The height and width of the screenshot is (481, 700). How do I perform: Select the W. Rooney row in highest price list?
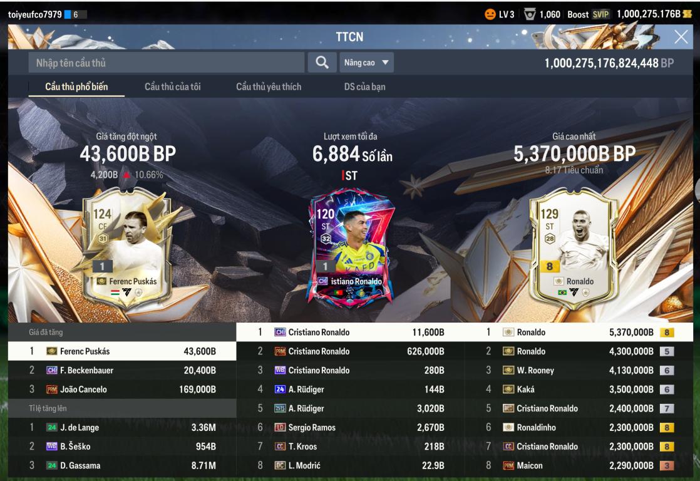click(x=579, y=370)
